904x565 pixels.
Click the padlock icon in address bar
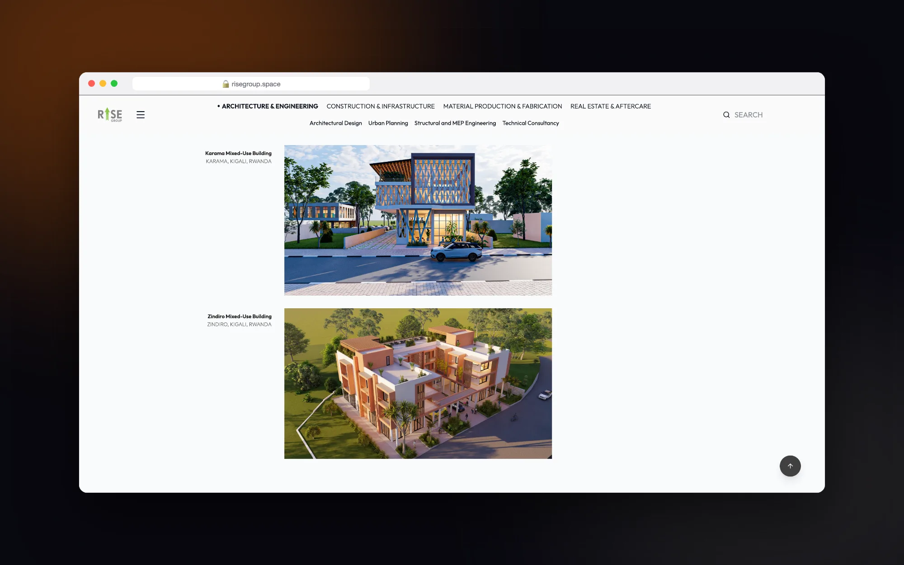226,84
